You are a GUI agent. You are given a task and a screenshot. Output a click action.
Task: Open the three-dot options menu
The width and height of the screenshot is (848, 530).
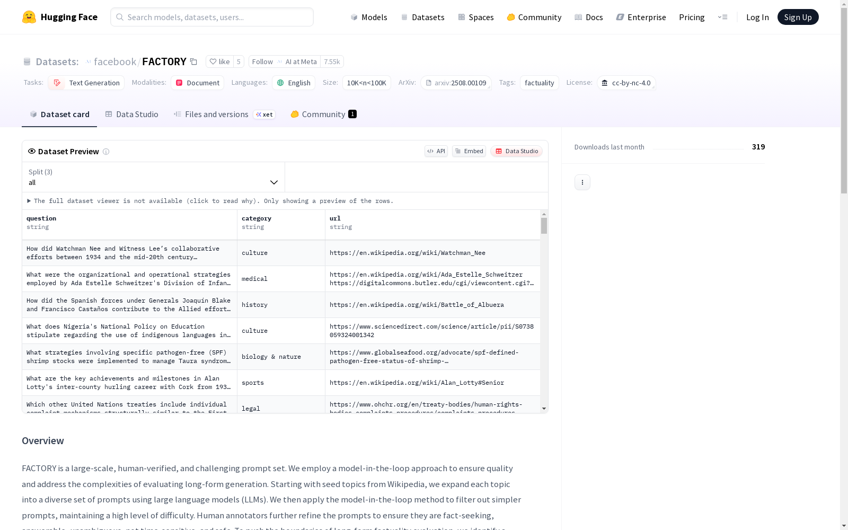(582, 182)
